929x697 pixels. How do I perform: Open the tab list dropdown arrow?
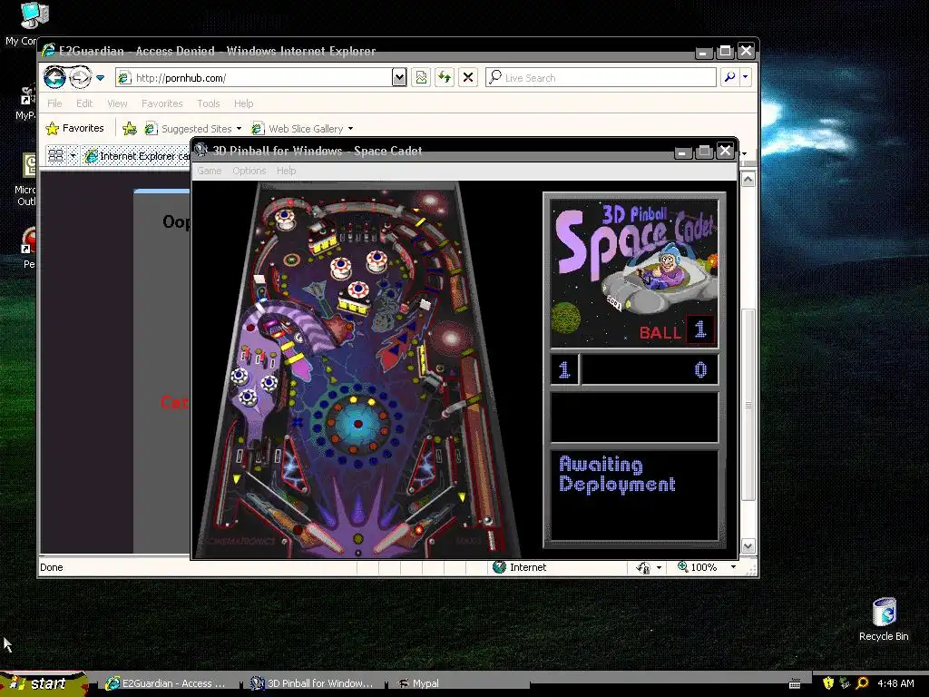coord(73,155)
